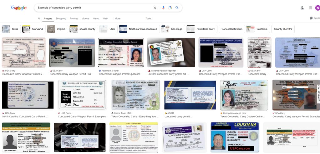Image resolution: width=320 pixels, height=154 pixels.
Task: Select the Shasta county chip
Action: point(84,29)
